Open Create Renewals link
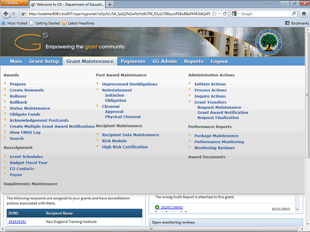The height and width of the screenshot is (232, 310). coord(27,90)
